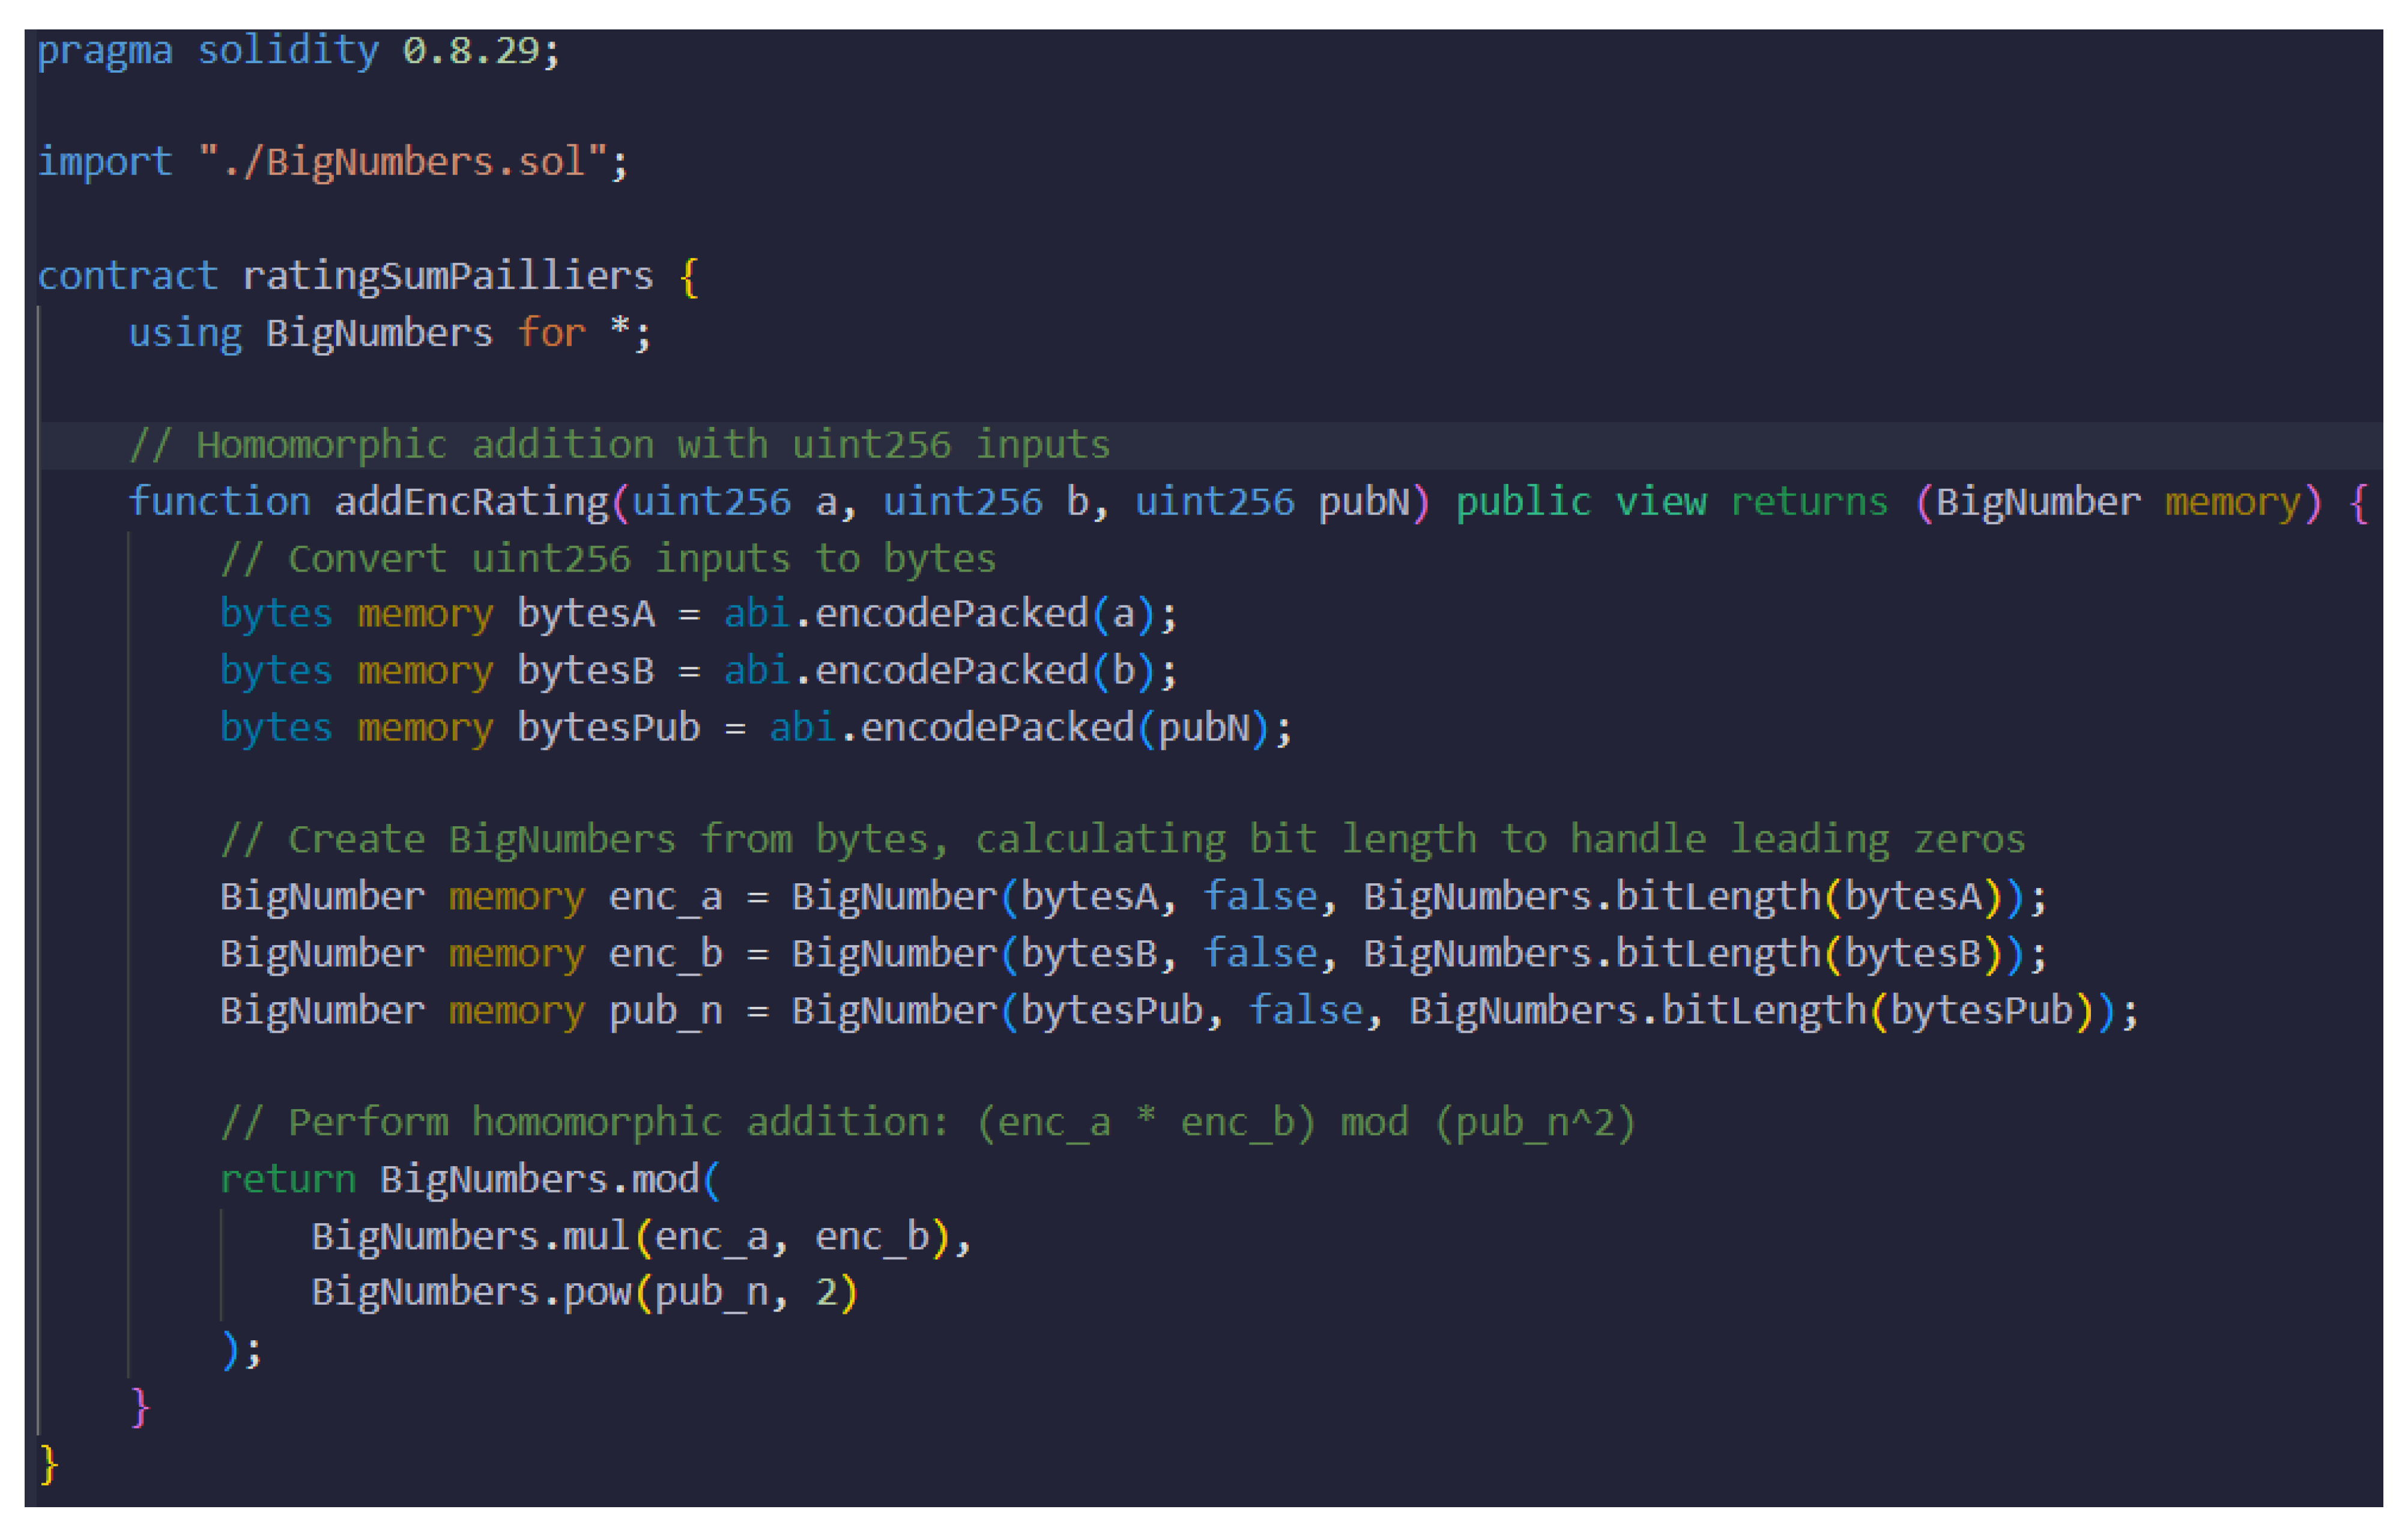2408x1533 pixels.
Task: Click the Homomorphic addition comment line
Action: point(620,445)
